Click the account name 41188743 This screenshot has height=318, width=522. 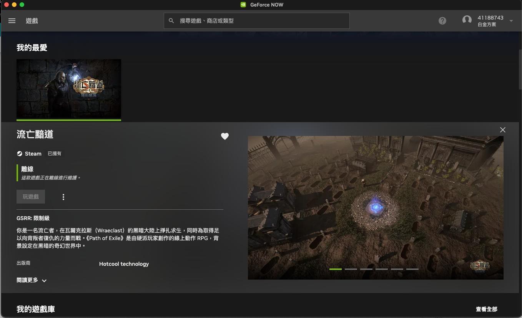tap(490, 18)
